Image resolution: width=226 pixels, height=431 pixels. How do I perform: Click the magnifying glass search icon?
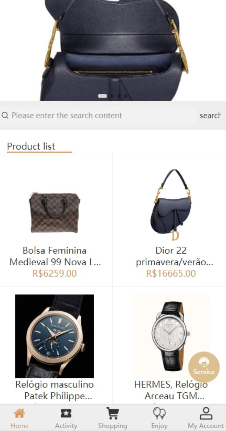pyautogui.click(x=5, y=116)
